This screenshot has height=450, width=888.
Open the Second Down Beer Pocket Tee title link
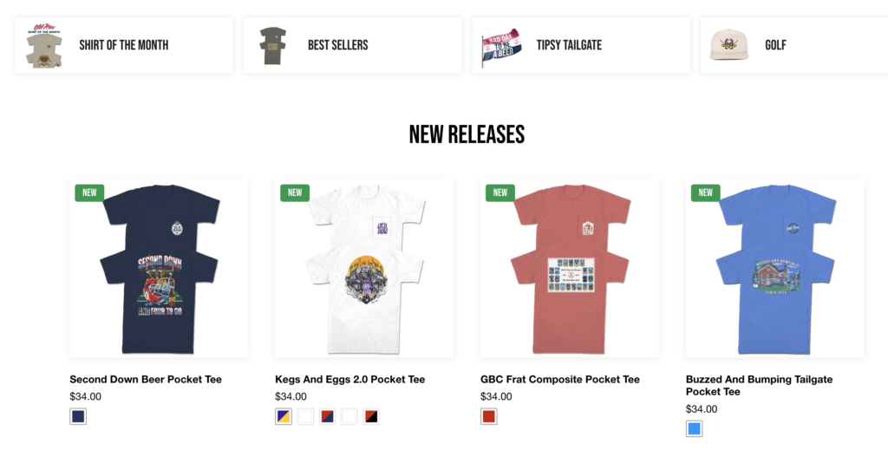coord(146,380)
